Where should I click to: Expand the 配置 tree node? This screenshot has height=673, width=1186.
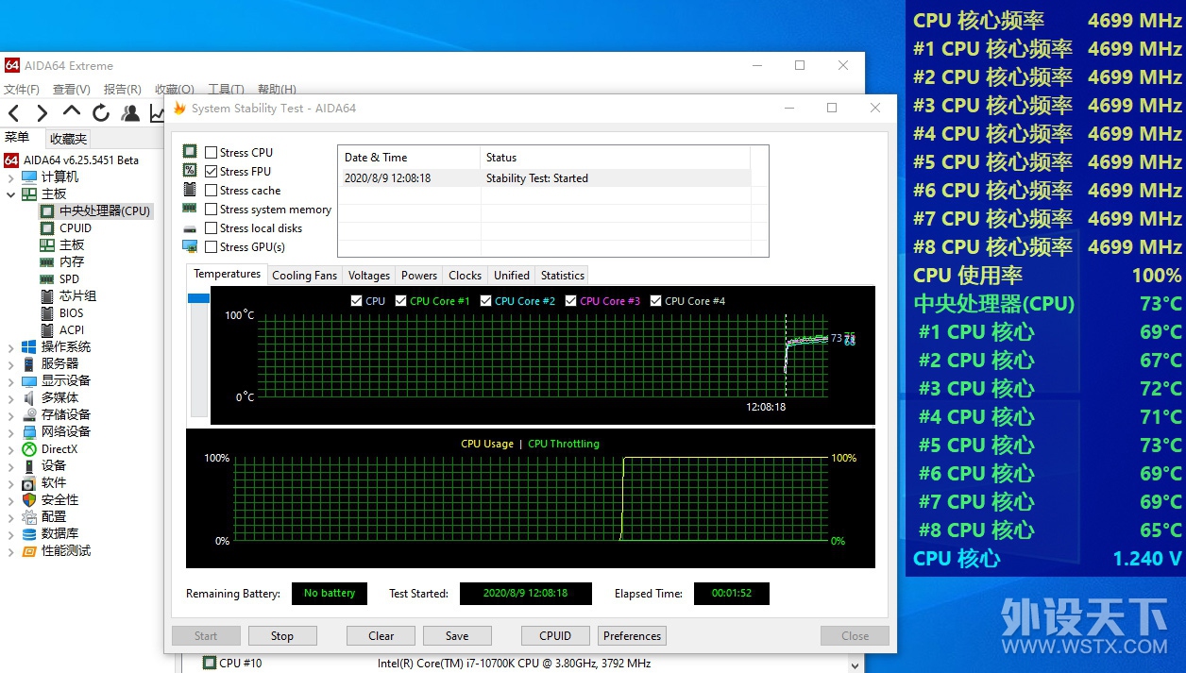[10, 516]
